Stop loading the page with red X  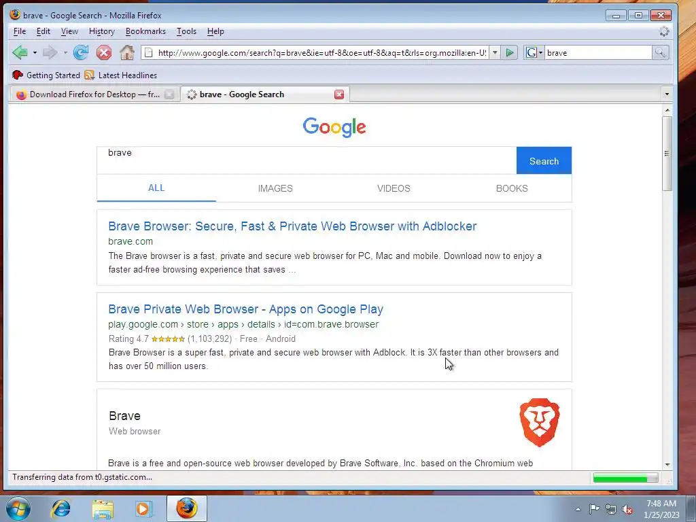point(104,53)
